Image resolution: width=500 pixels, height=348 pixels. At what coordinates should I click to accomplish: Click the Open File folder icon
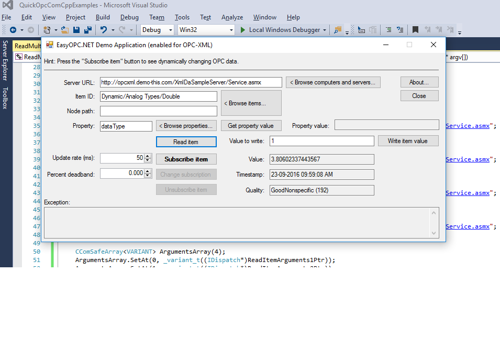click(x=65, y=30)
